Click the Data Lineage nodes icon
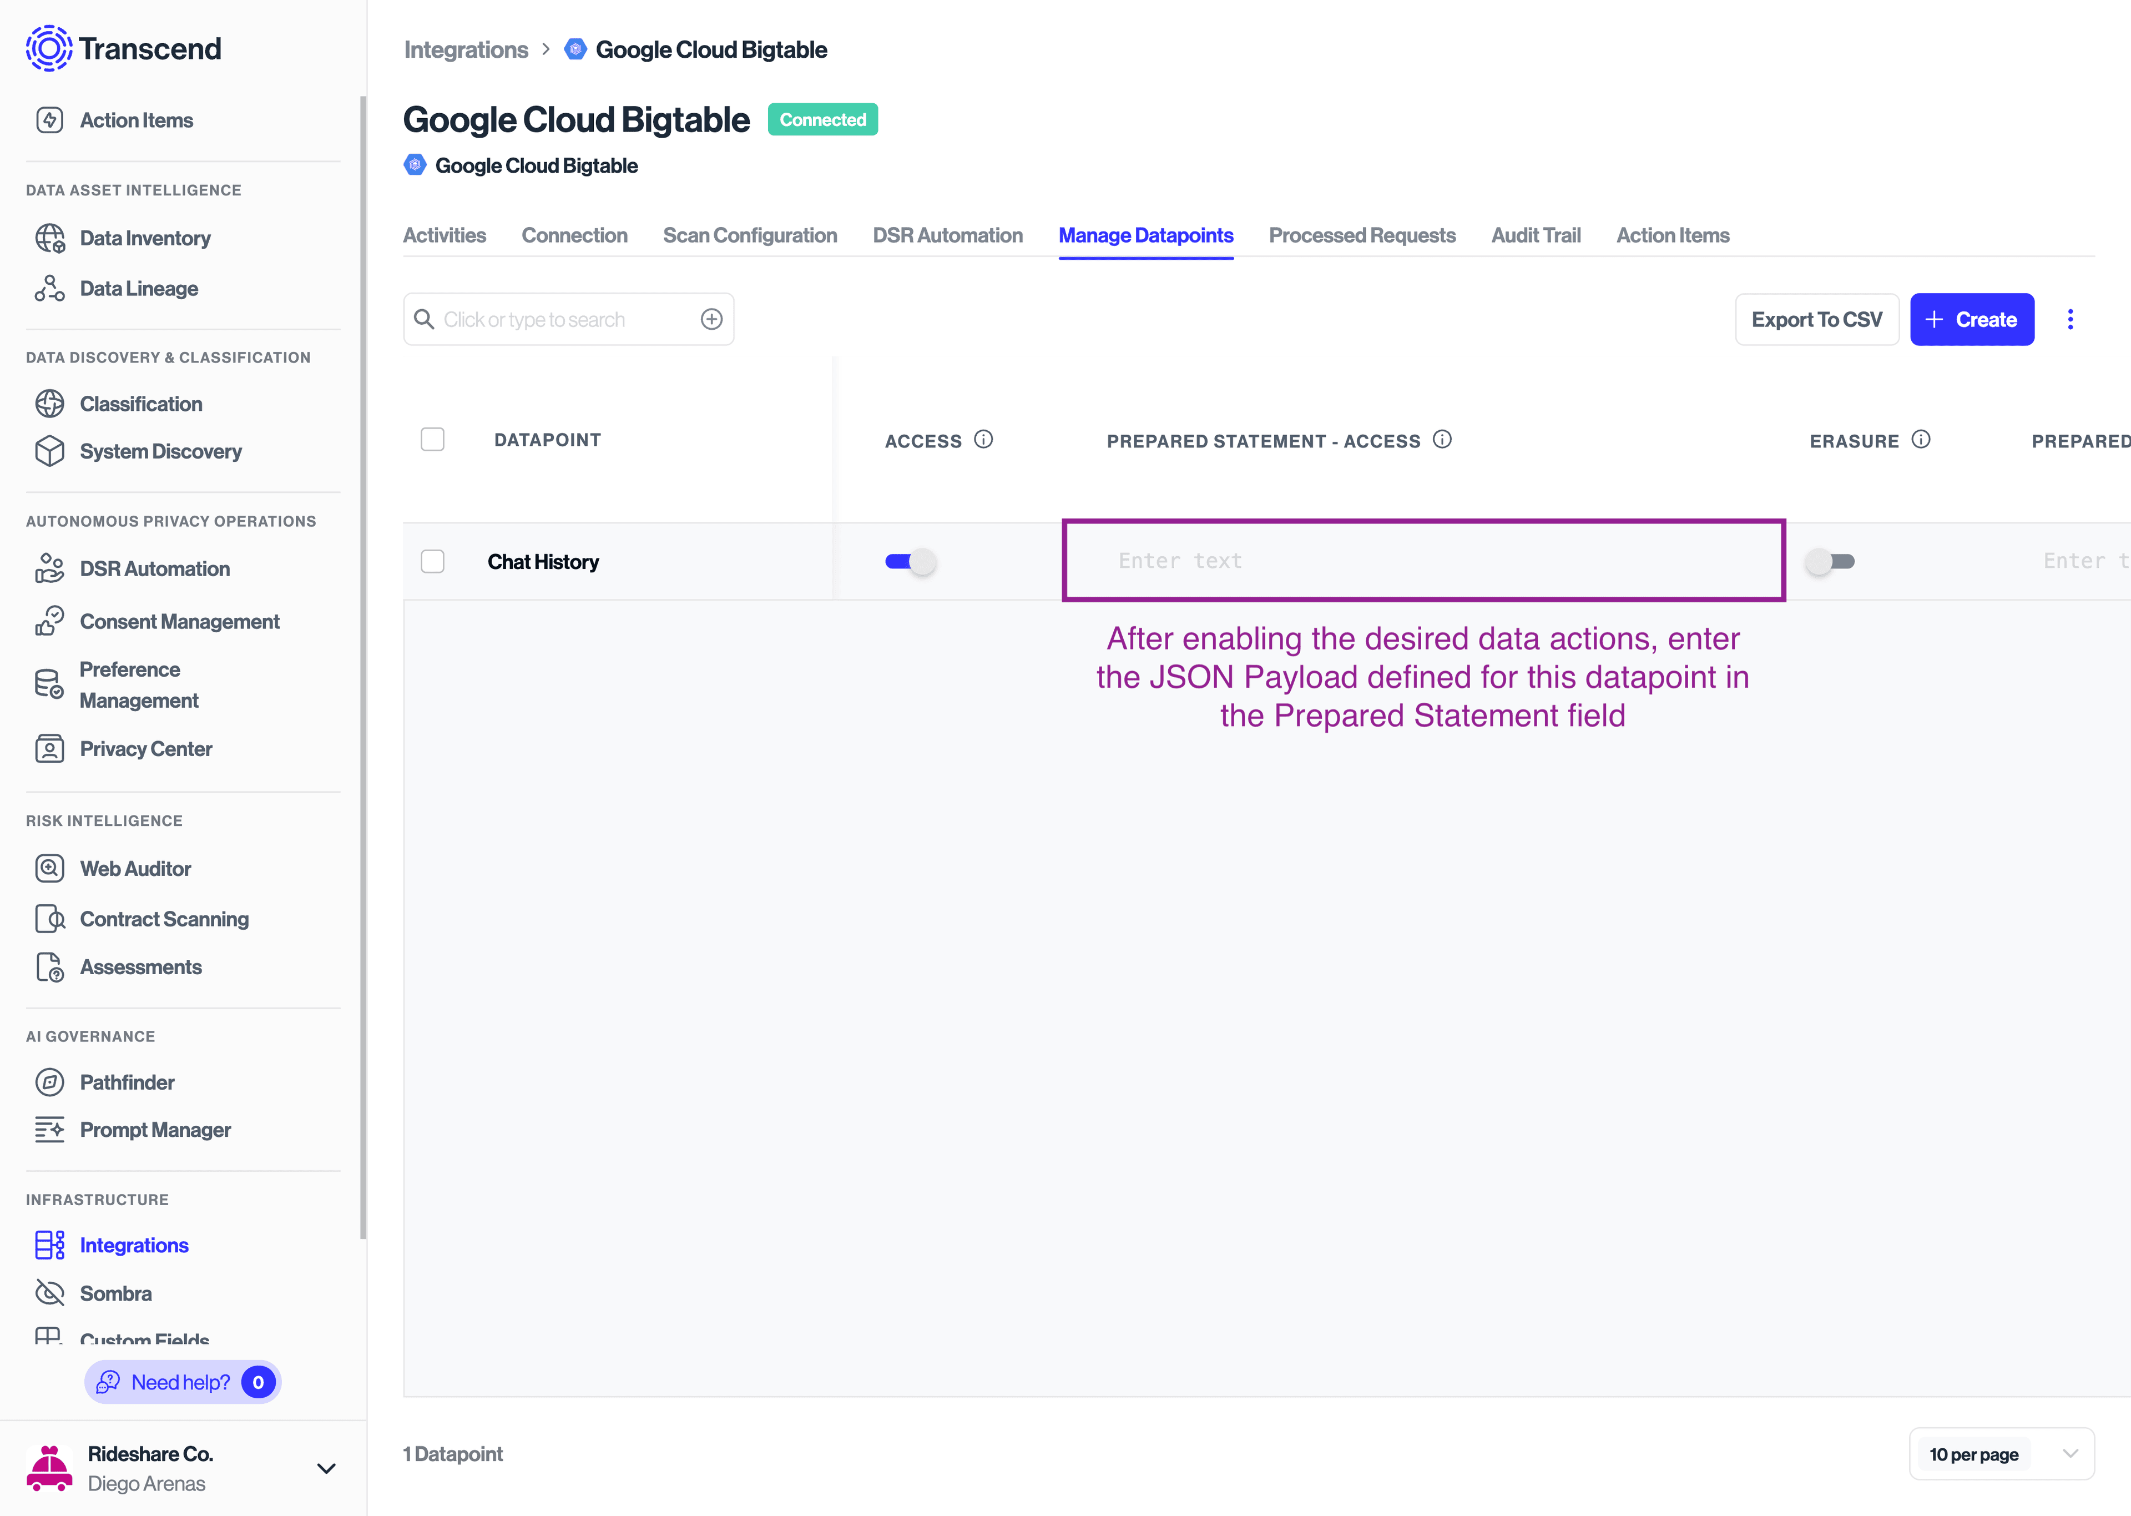Viewport: 2131px width, 1516px height. coord(49,289)
